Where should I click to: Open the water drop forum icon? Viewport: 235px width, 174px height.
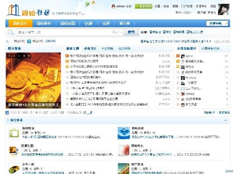[124, 133]
